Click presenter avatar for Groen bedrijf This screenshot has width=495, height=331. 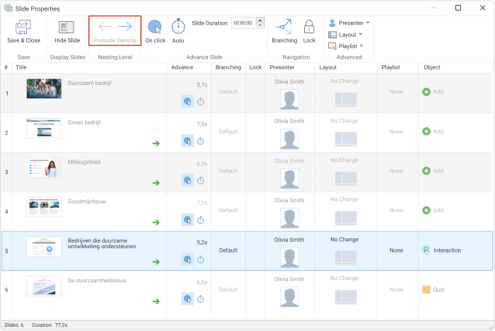[289, 139]
